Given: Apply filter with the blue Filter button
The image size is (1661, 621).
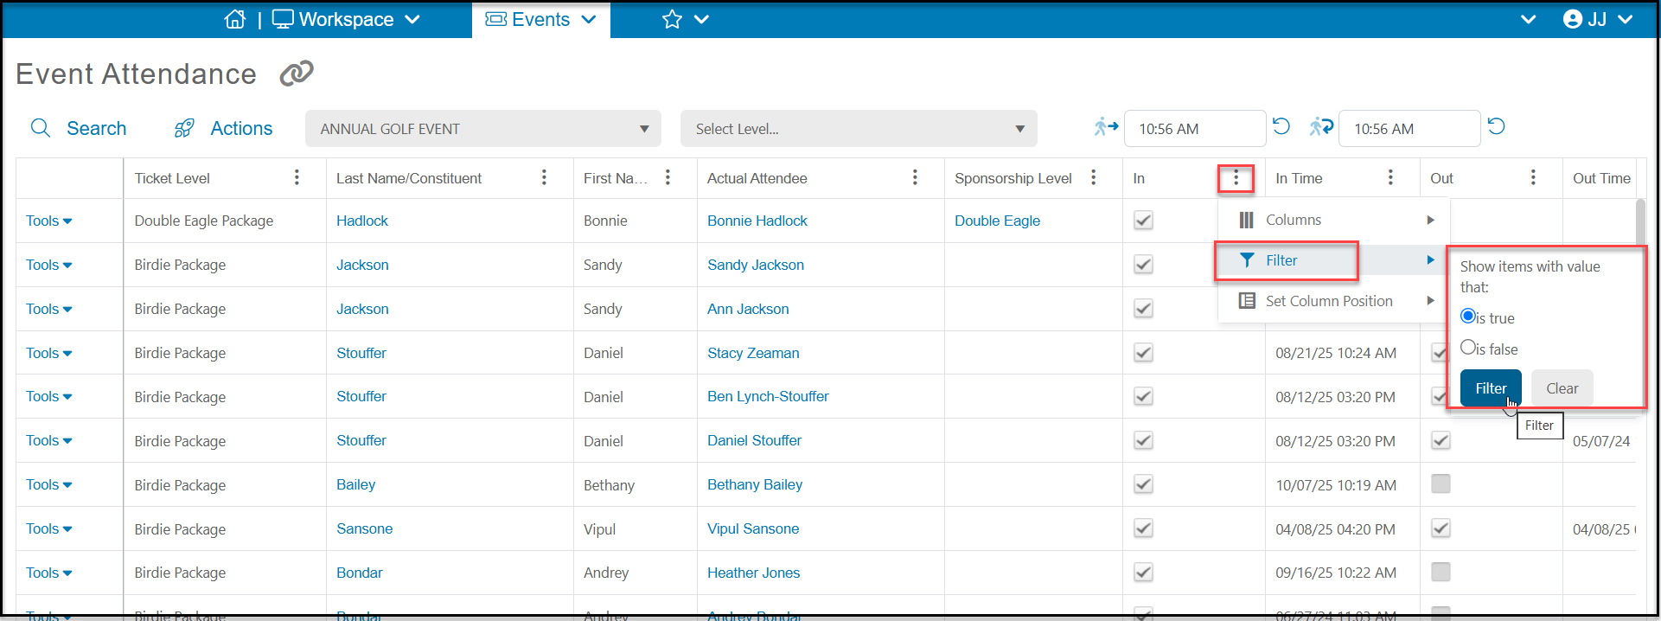Looking at the screenshot, I should pos(1491,388).
